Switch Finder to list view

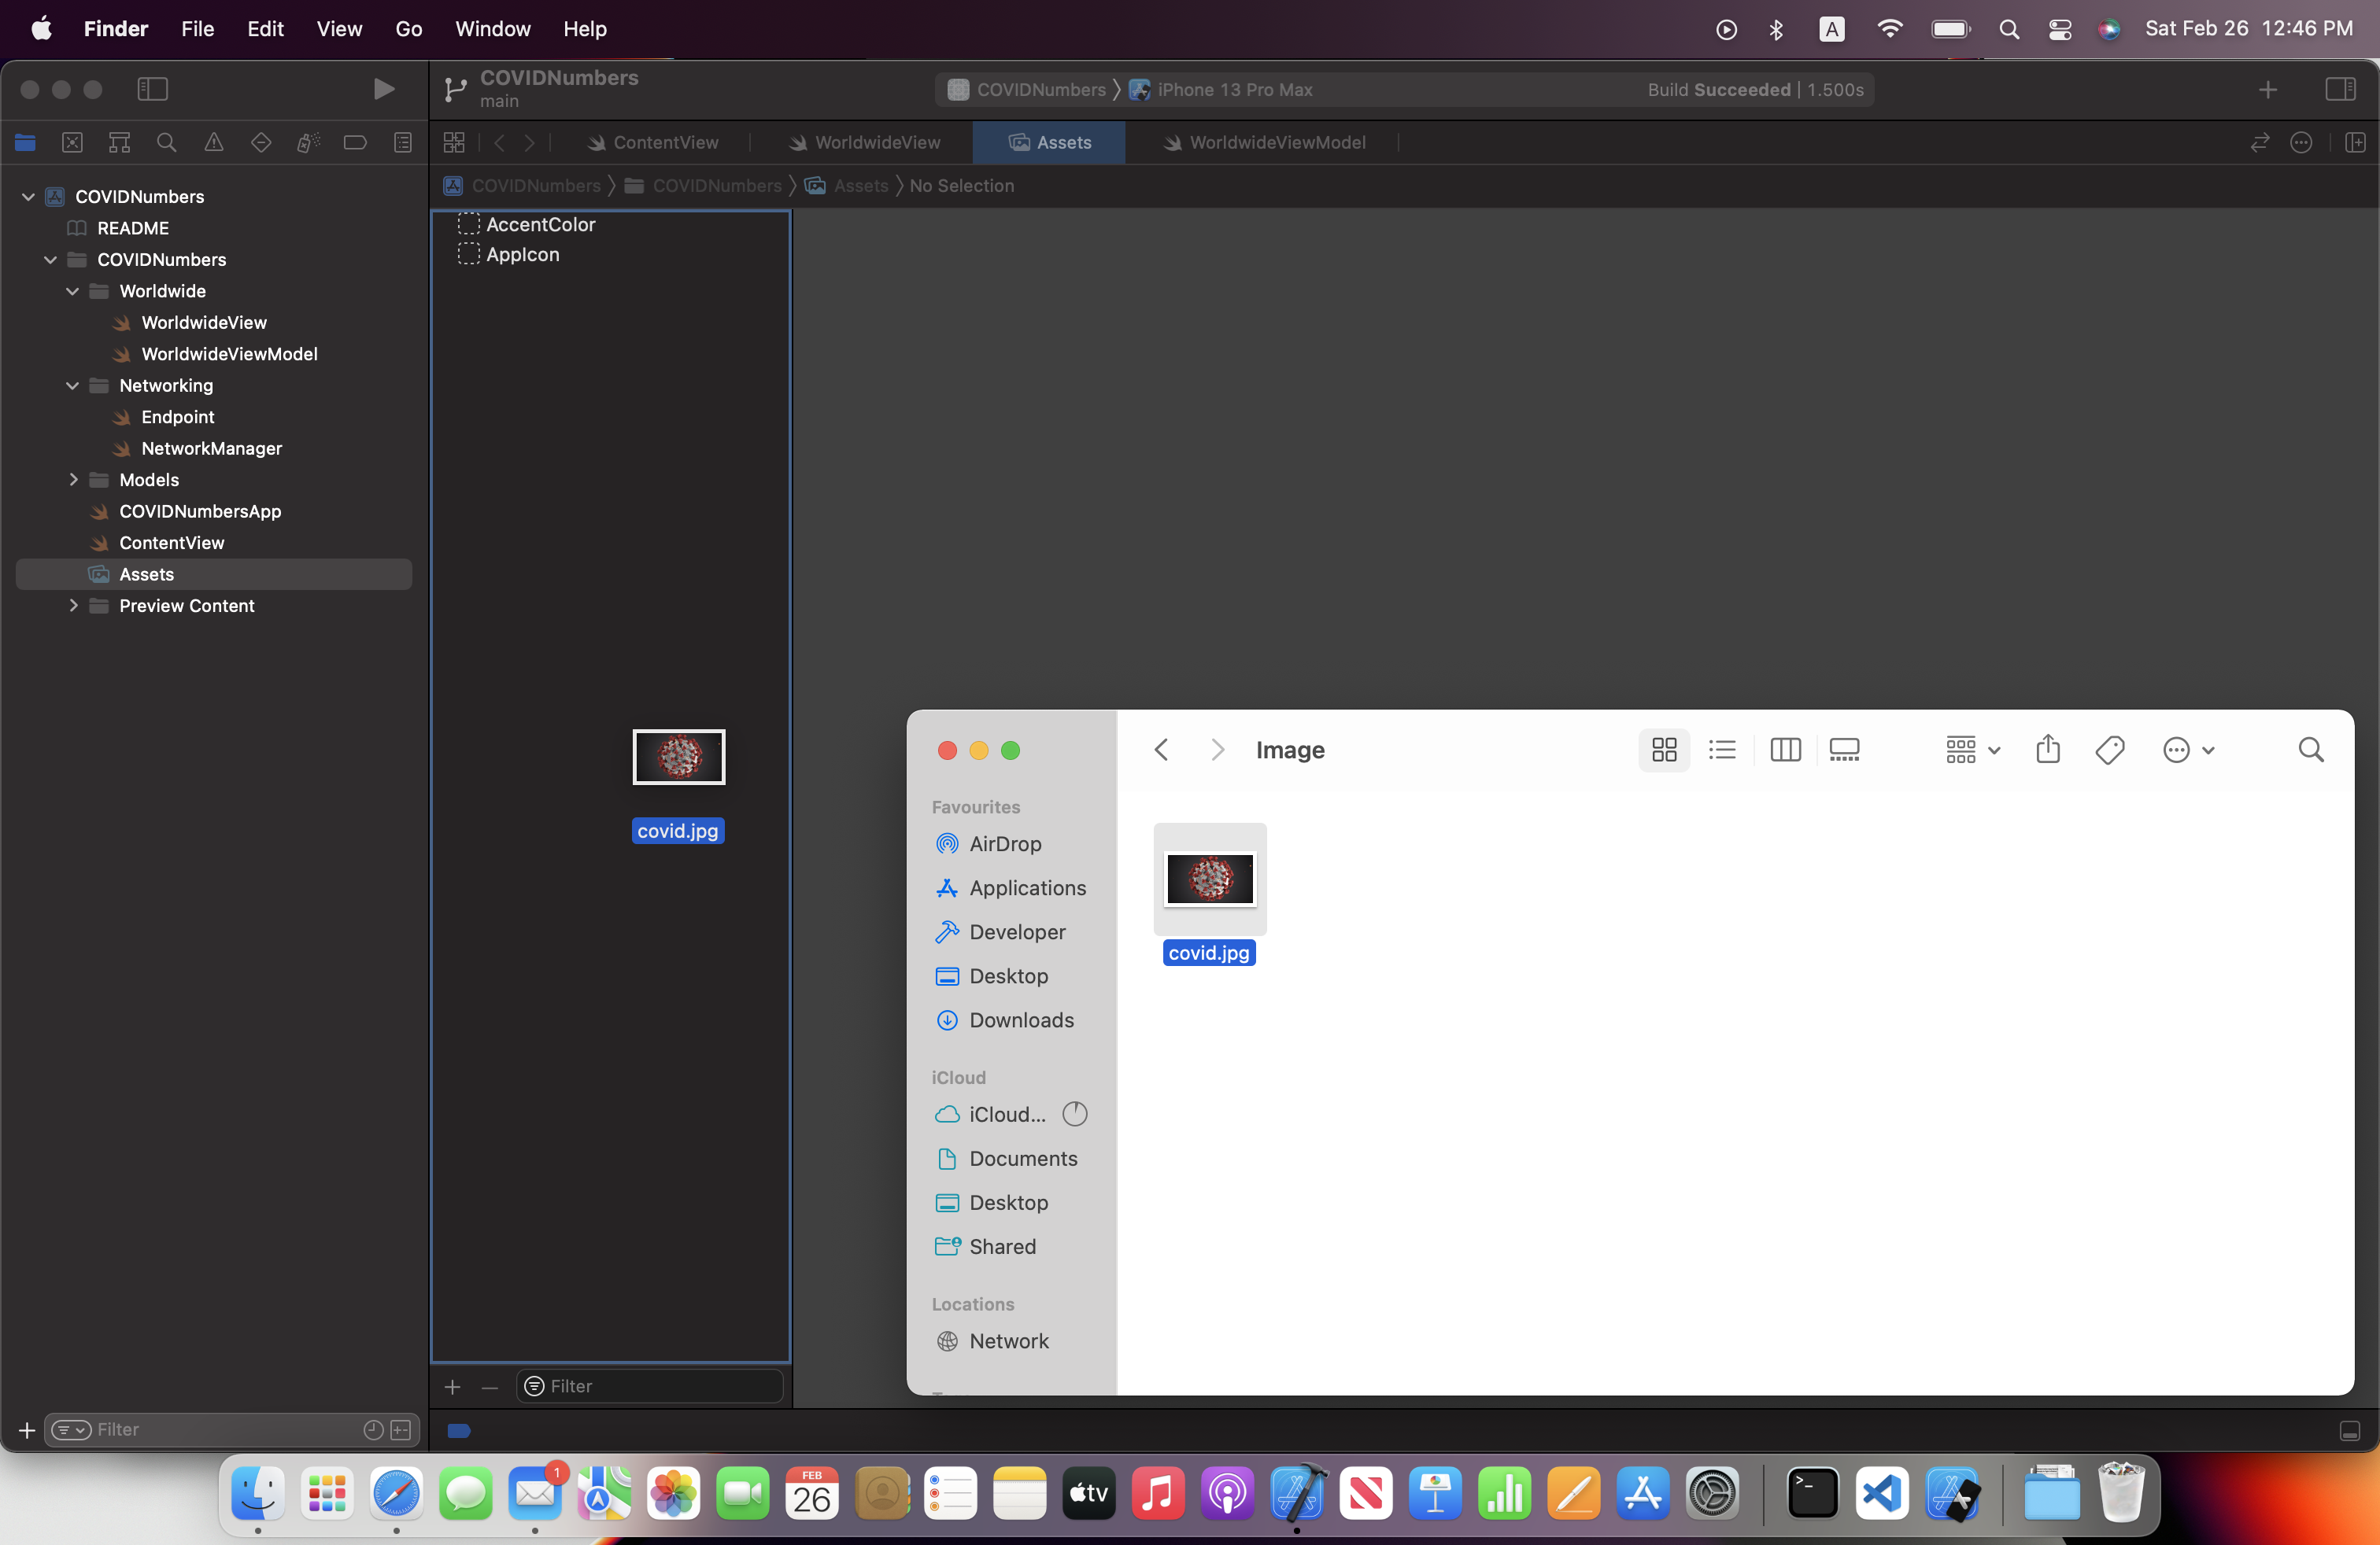(x=1722, y=750)
